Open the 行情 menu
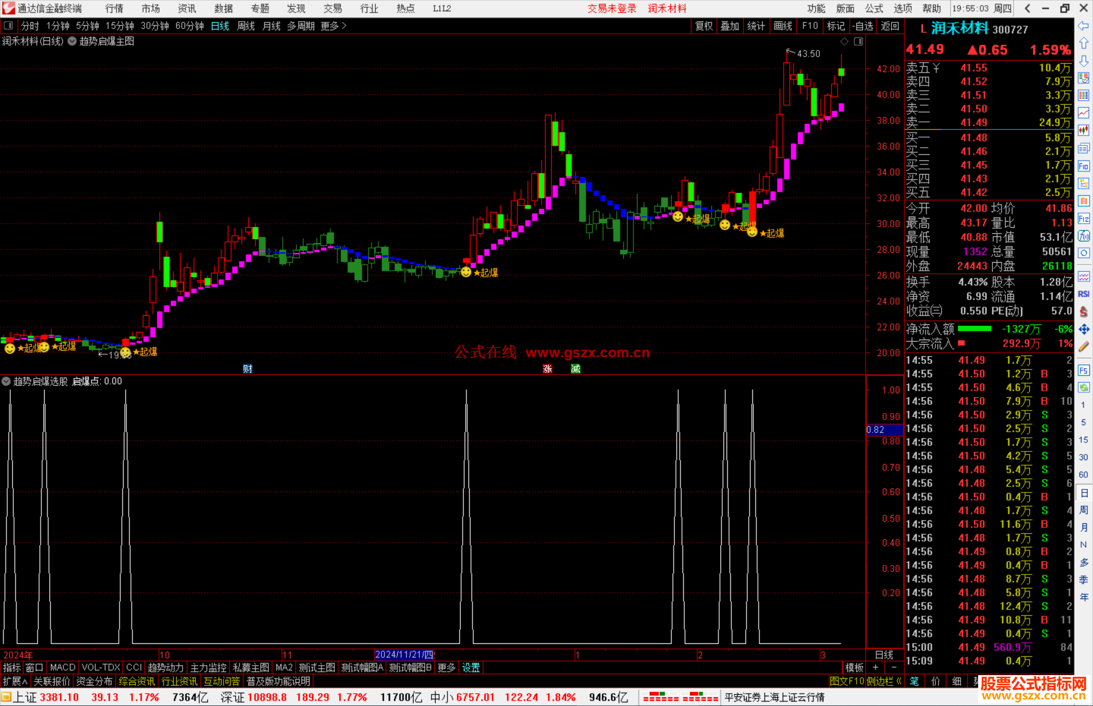1093x706 pixels. click(114, 9)
